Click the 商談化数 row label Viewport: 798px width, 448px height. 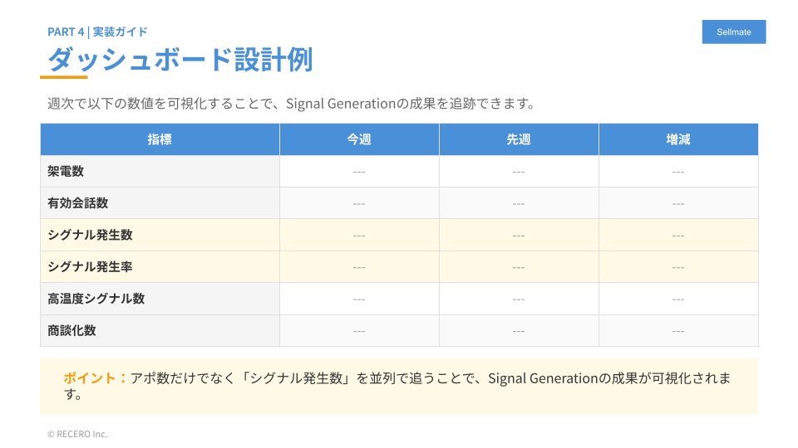pyautogui.click(x=72, y=330)
